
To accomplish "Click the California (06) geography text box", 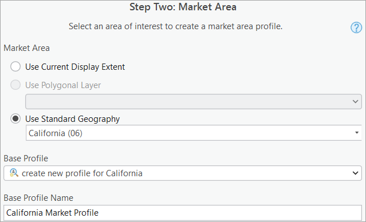I will pos(194,133).
